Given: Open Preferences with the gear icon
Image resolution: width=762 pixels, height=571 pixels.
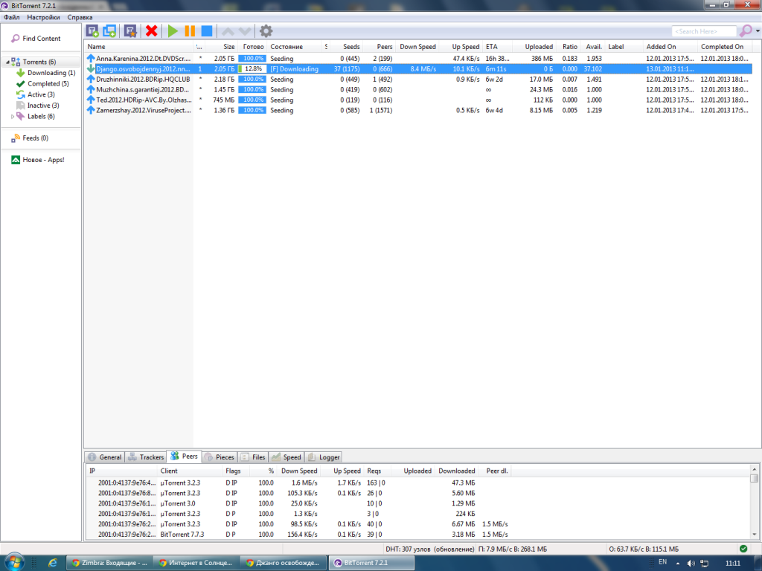Looking at the screenshot, I should click(266, 31).
